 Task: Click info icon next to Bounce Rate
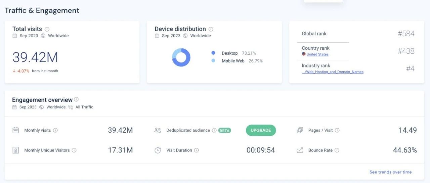pos(337,150)
